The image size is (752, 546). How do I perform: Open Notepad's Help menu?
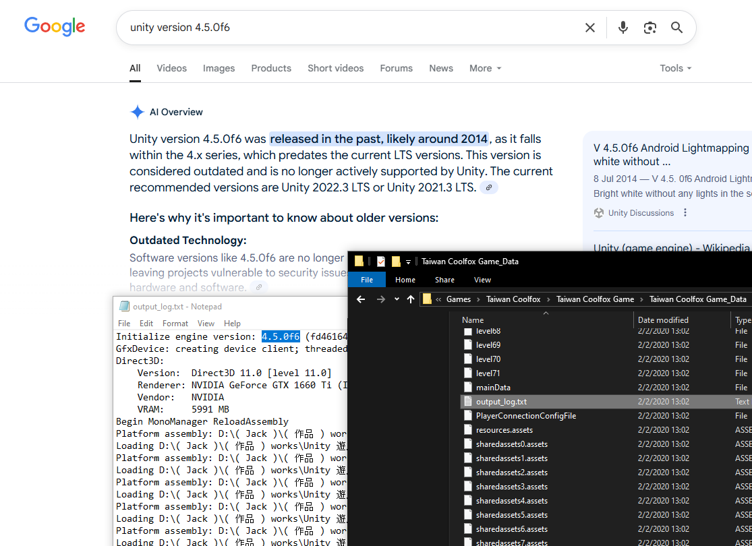[x=232, y=324]
